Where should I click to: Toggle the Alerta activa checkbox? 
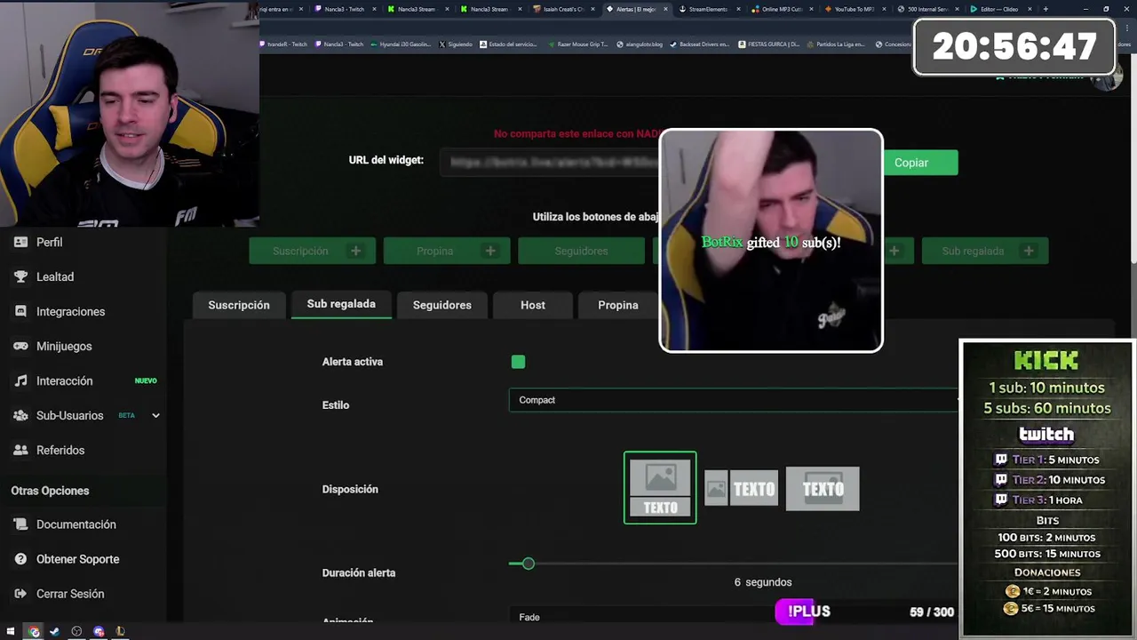[x=518, y=362]
